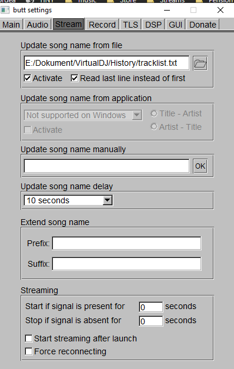Image resolution: width=234 pixels, height=369 pixels.
Task: Open the Record tab
Action: pyautogui.click(x=102, y=25)
